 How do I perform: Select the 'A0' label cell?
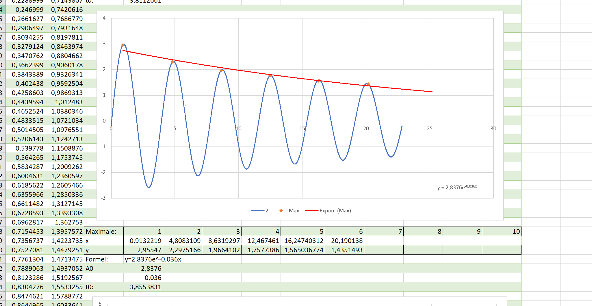coord(104,268)
